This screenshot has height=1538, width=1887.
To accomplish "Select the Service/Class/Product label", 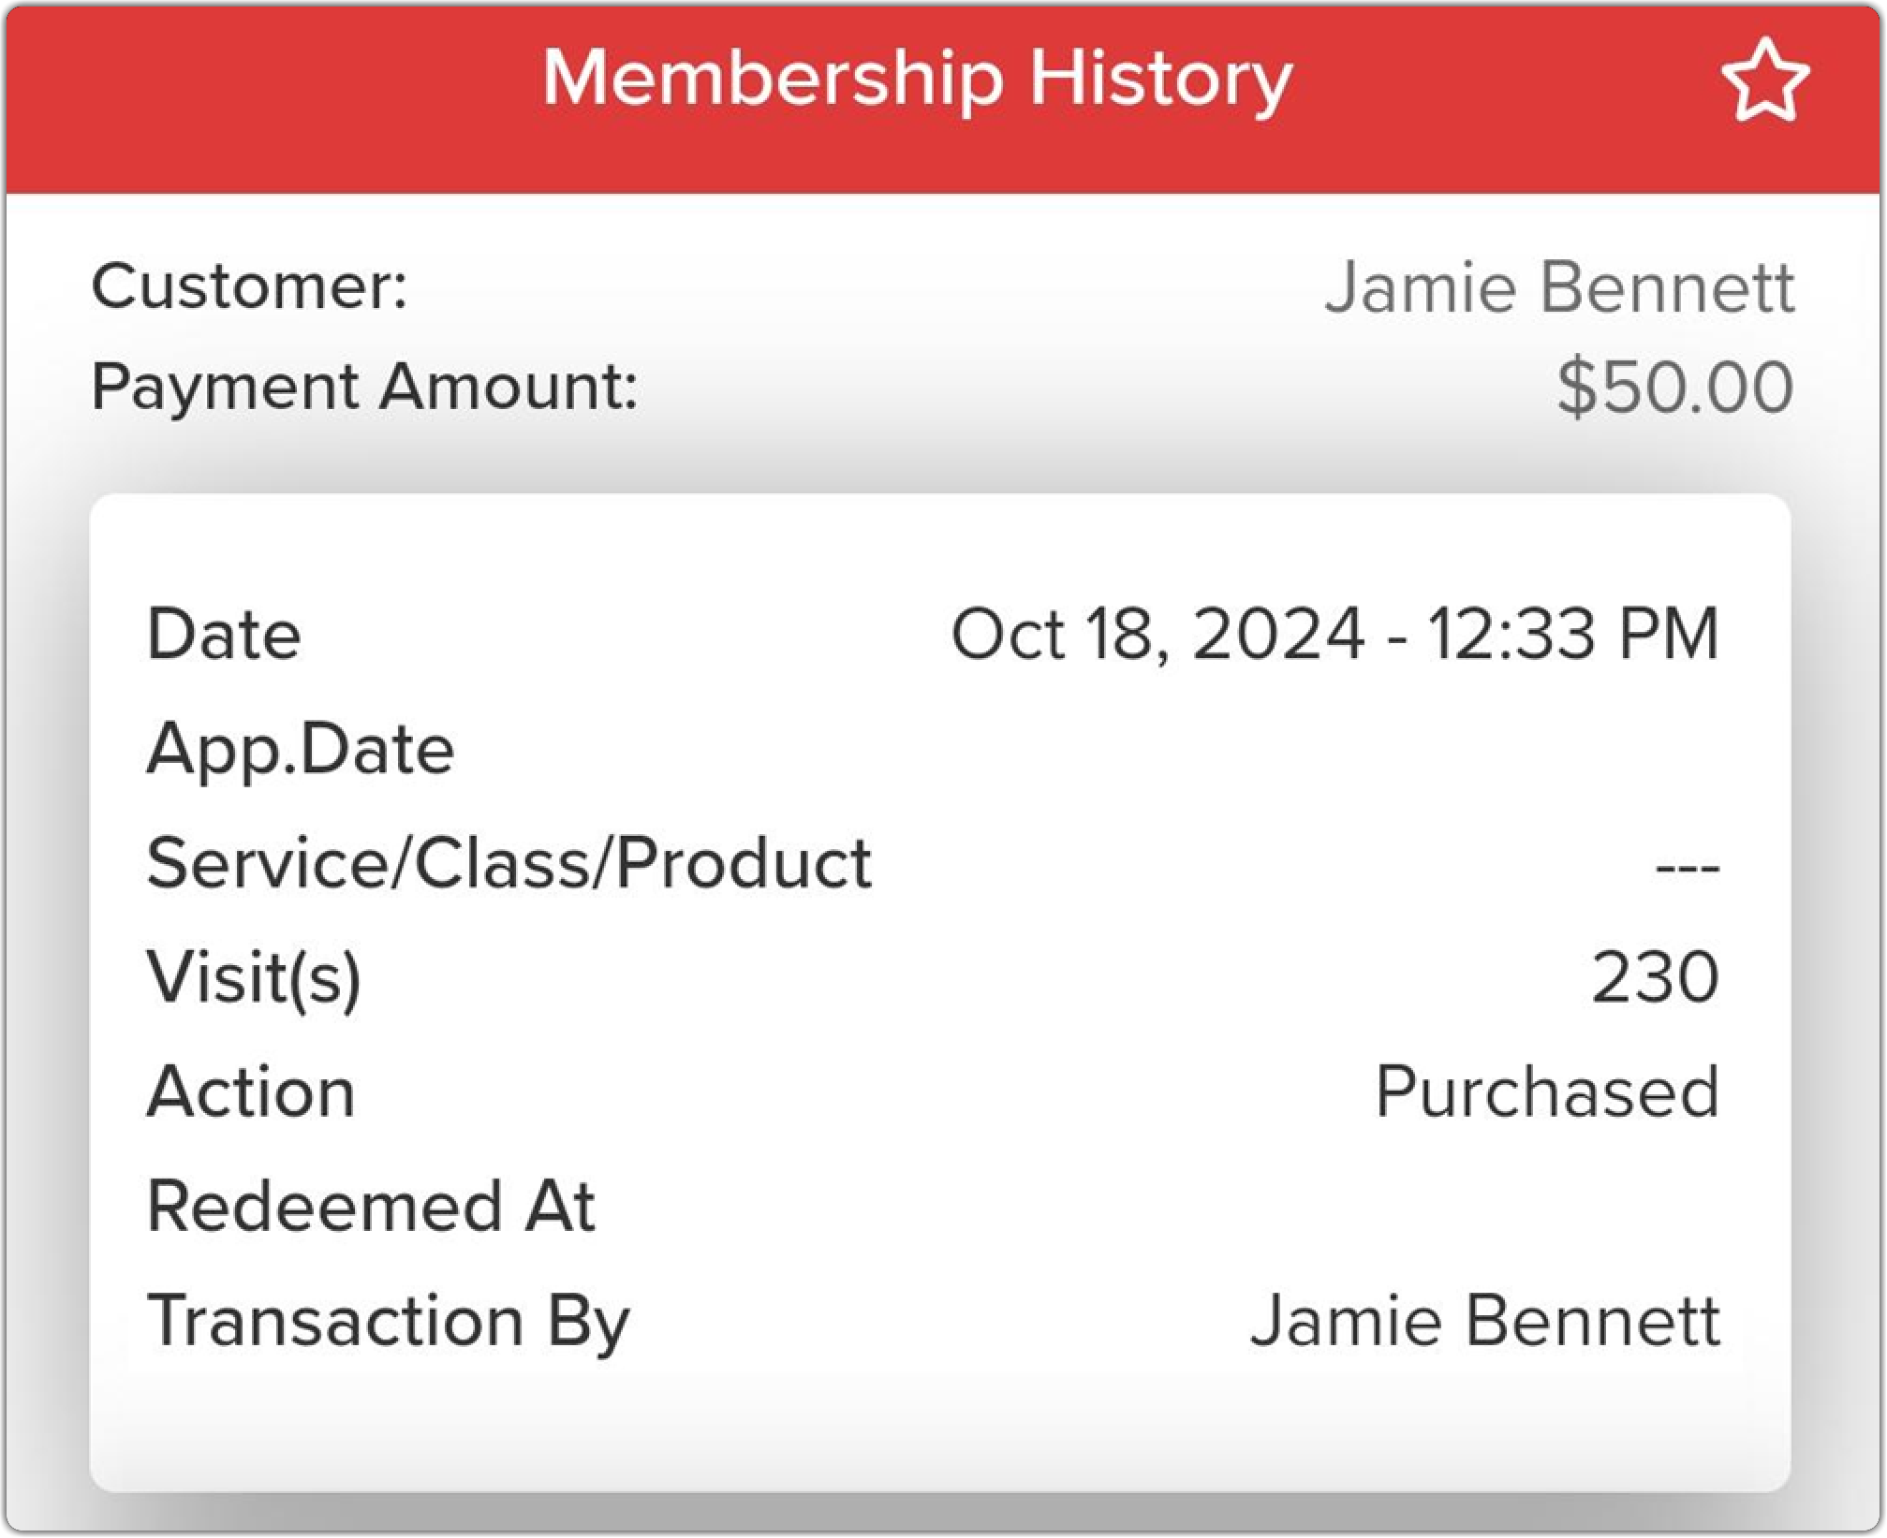I will click(509, 862).
